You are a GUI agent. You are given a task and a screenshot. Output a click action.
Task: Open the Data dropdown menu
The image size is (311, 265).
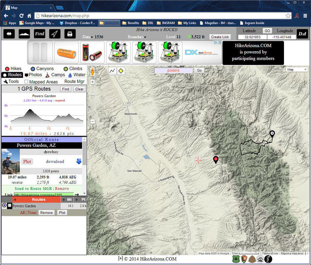pyautogui.click(x=88, y=37)
